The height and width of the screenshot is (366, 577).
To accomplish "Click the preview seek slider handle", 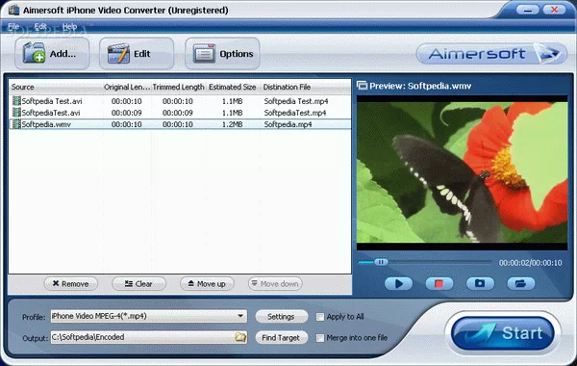I will [x=381, y=262].
